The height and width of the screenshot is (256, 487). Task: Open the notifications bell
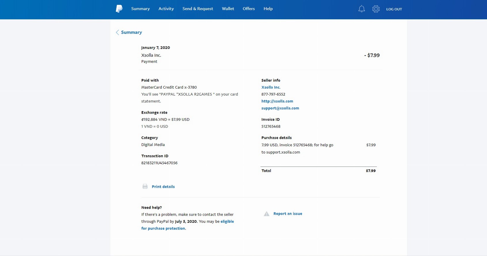361,9
